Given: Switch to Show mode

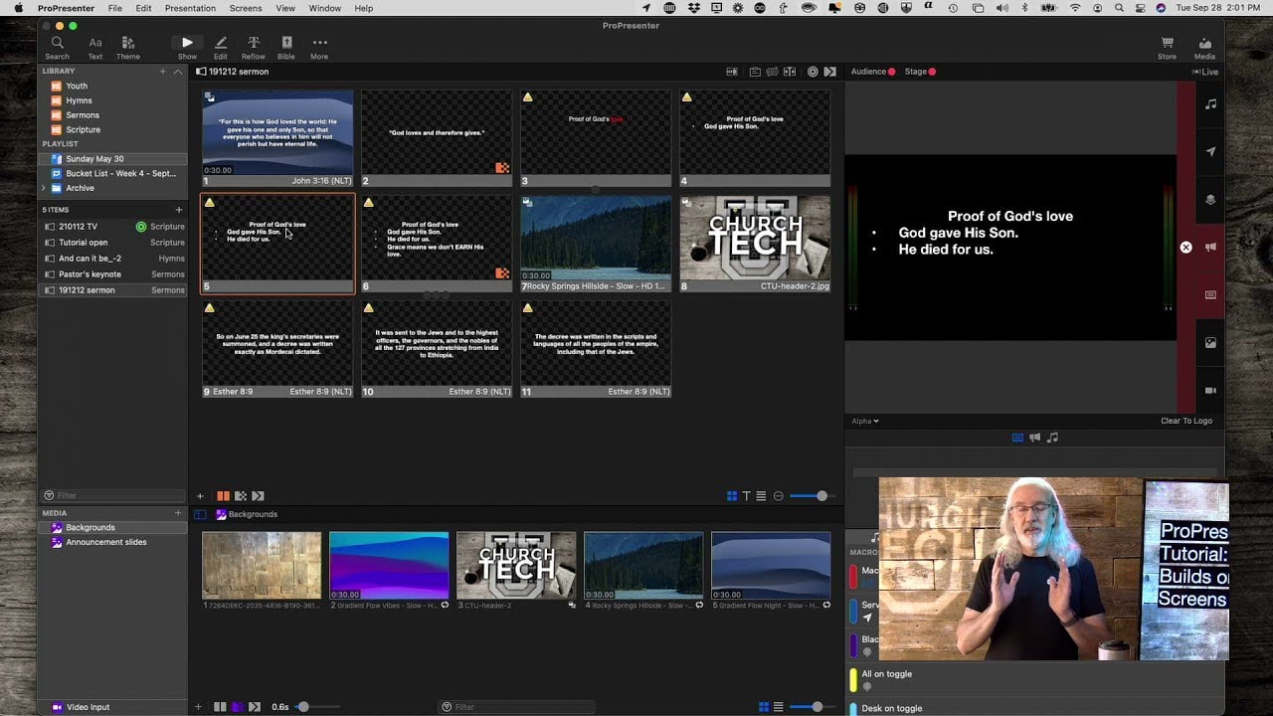Looking at the screenshot, I should point(187,48).
